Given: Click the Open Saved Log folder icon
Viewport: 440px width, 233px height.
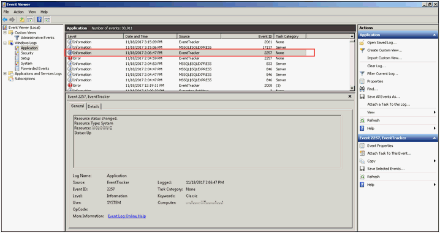Looking at the screenshot, I should (362, 43).
